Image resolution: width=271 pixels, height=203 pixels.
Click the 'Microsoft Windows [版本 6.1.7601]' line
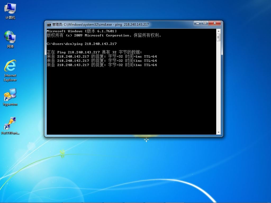82,31
